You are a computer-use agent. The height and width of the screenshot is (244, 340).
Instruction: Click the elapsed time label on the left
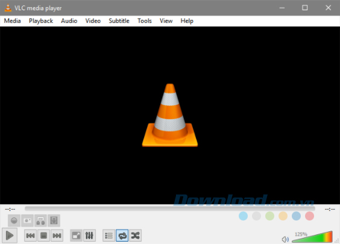(x=10, y=209)
